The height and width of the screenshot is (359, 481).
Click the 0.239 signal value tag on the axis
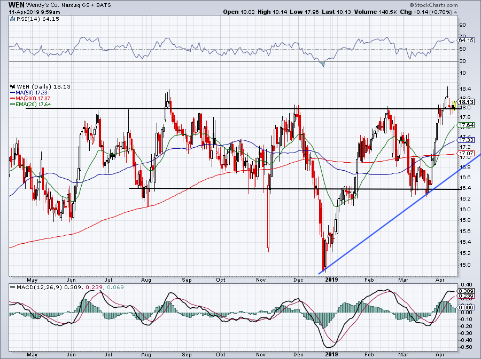tap(466, 296)
